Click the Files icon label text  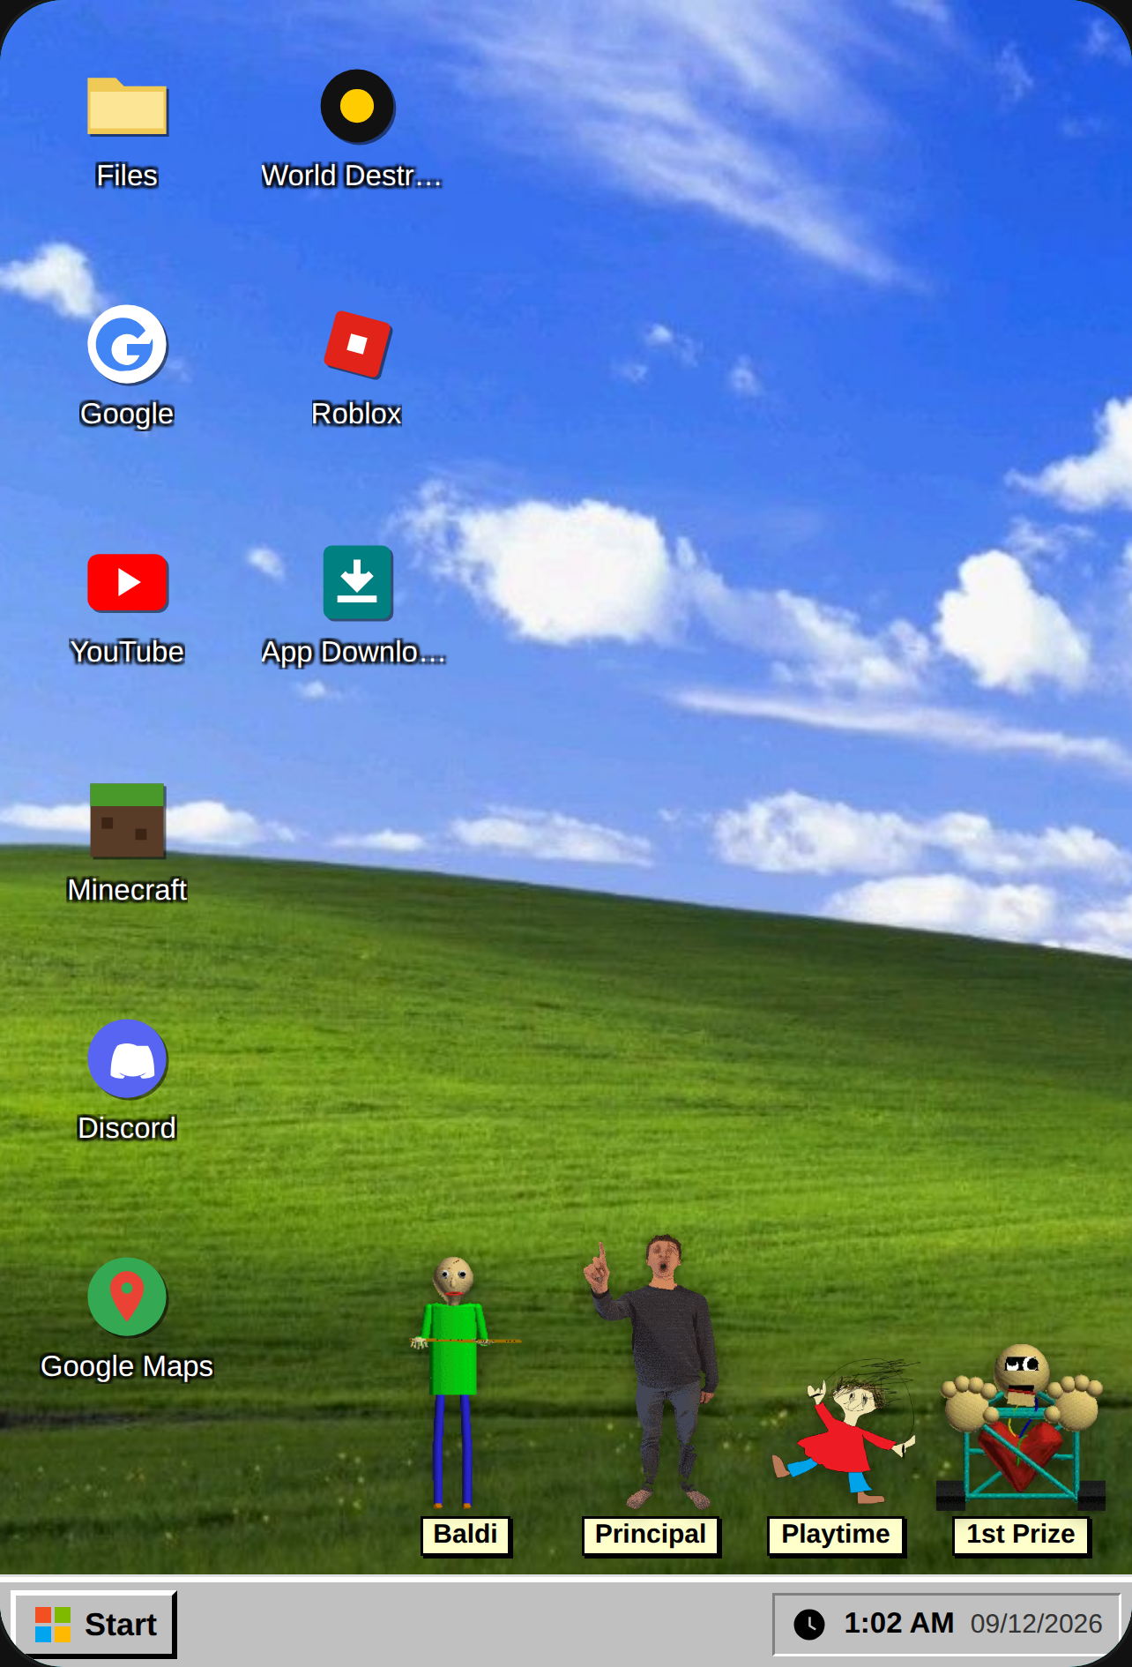coord(127,176)
